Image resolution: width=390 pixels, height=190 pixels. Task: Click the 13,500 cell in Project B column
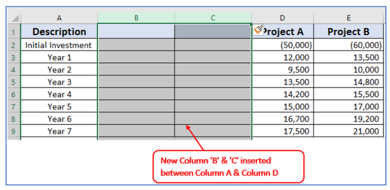(348, 57)
